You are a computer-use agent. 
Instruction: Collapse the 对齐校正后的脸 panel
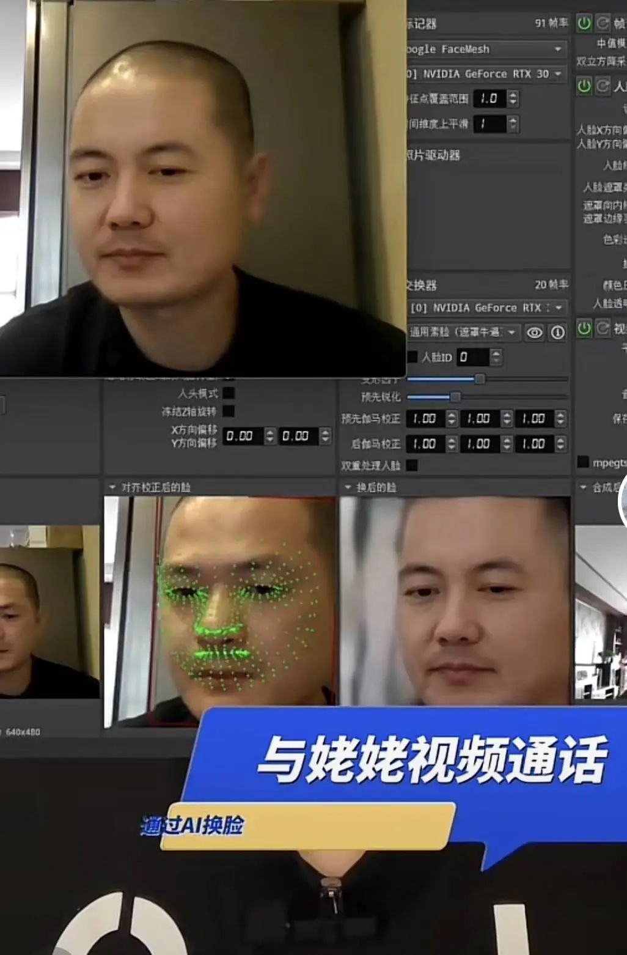pos(112,487)
